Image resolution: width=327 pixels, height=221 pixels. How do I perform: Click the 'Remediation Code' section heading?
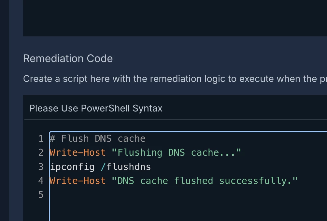tap(68, 58)
